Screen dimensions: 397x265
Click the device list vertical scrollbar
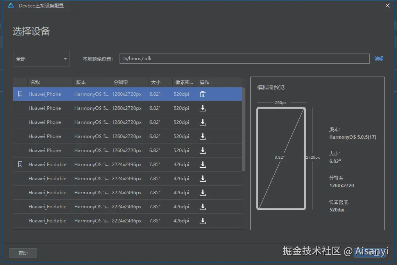pyautogui.click(x=244, y=129)
